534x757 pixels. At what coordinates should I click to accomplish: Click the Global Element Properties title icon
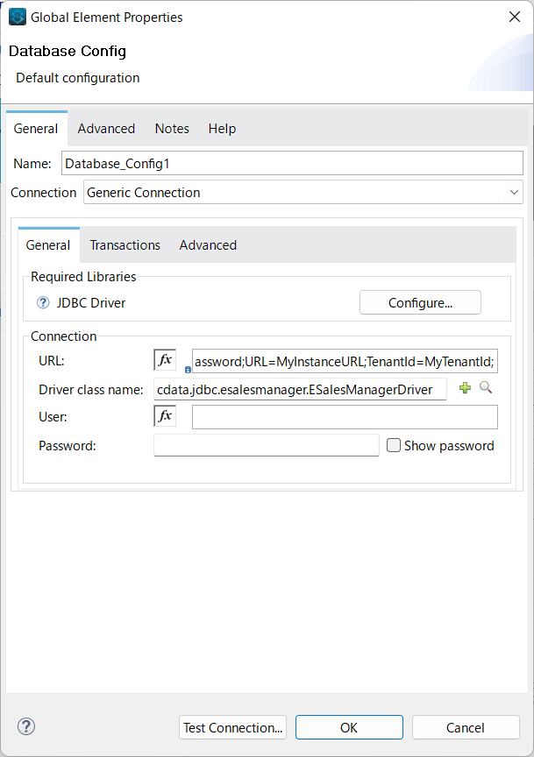(18, 17)
